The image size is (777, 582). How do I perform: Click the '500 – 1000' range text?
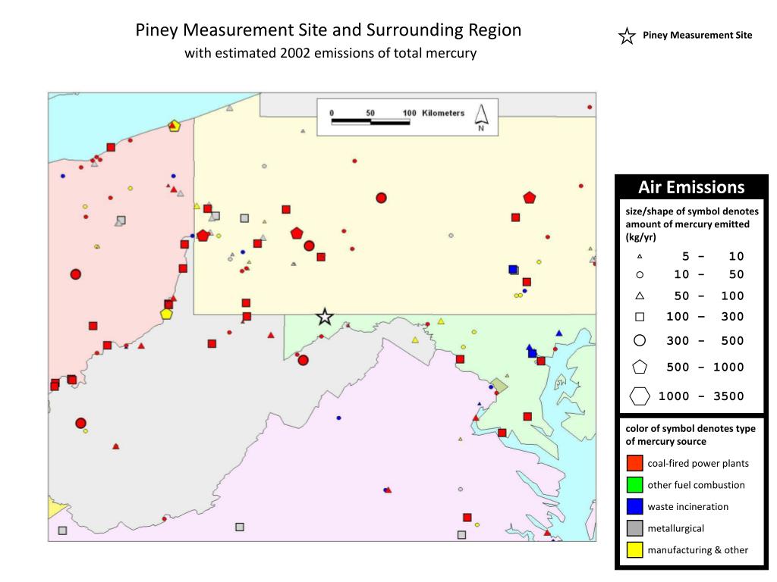pos(705,368)
